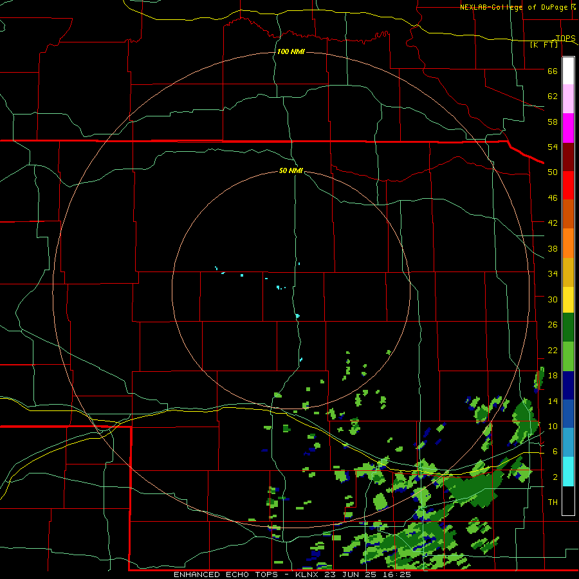Click the legend value 38
Image resolution: width=579 pixels, height=579 pixels.
click(553, 248)
